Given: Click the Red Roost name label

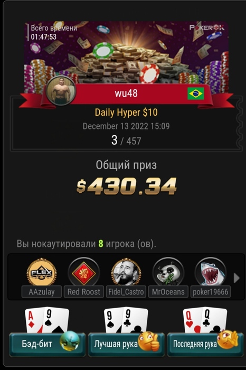Looking at the screenshot, I should pos(83,292).
